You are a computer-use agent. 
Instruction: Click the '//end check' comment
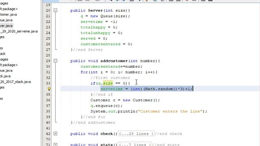click(x=168, y=134)
